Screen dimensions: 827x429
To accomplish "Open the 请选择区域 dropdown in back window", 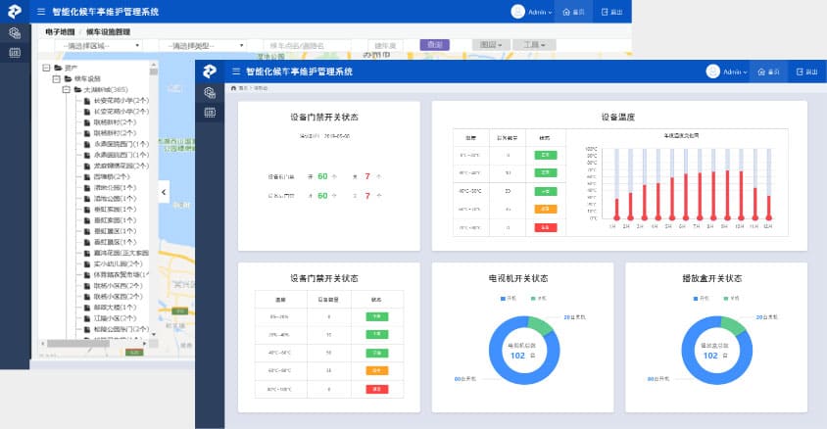I will (98, 46).
